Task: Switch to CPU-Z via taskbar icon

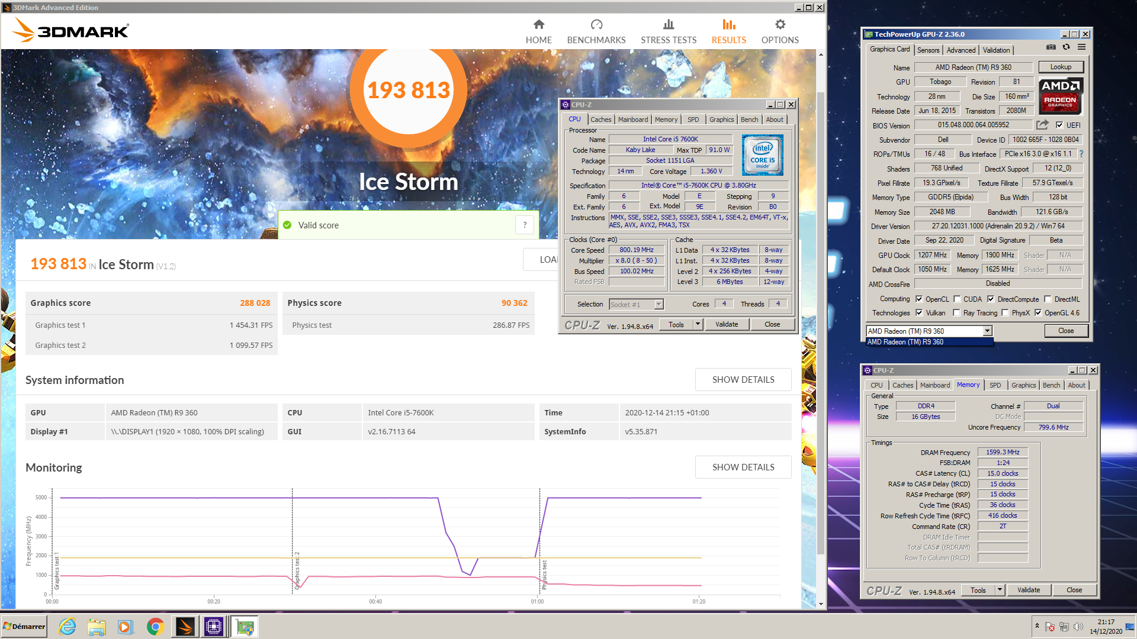Action: [x=214, y=627]
